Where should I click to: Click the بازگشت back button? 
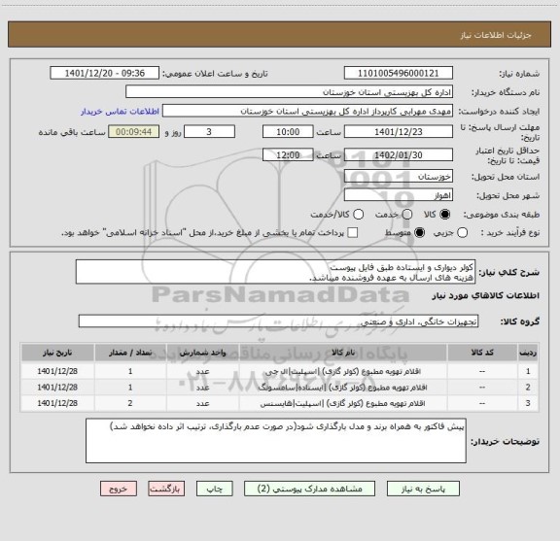(x=166, y=489)
